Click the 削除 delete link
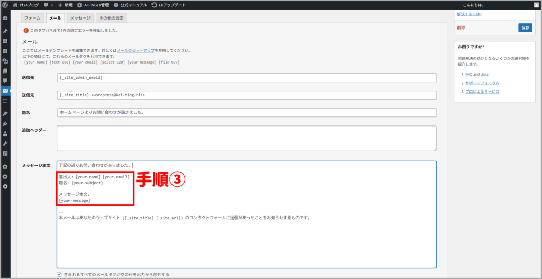The width and height of the screenshot is (542, 279). tap(462, 28)
